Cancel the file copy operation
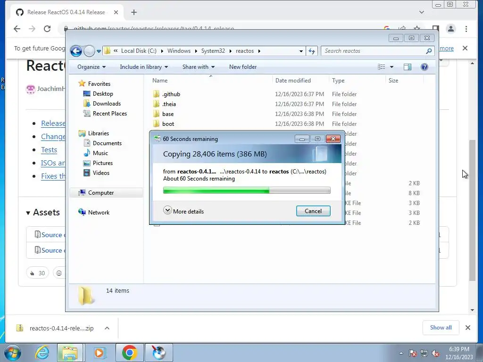 tap(313, 211)
